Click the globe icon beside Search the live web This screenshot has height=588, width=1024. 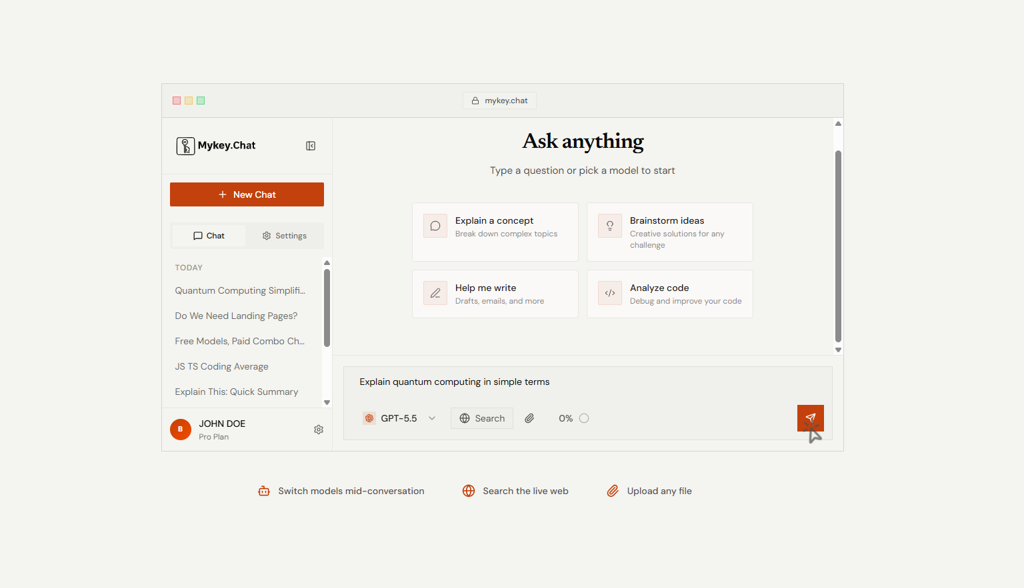469,491
